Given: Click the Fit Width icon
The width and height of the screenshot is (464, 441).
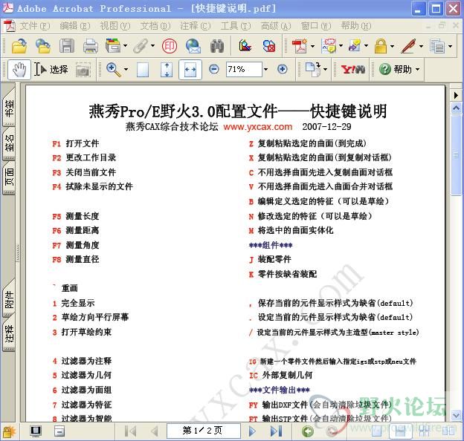Looking at the screenshot, I should tap(190, 70).
